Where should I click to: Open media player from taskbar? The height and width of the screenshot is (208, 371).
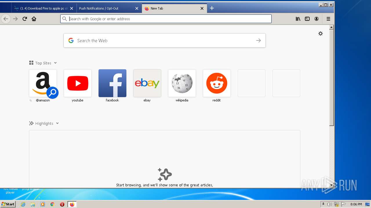click(43, 204)
